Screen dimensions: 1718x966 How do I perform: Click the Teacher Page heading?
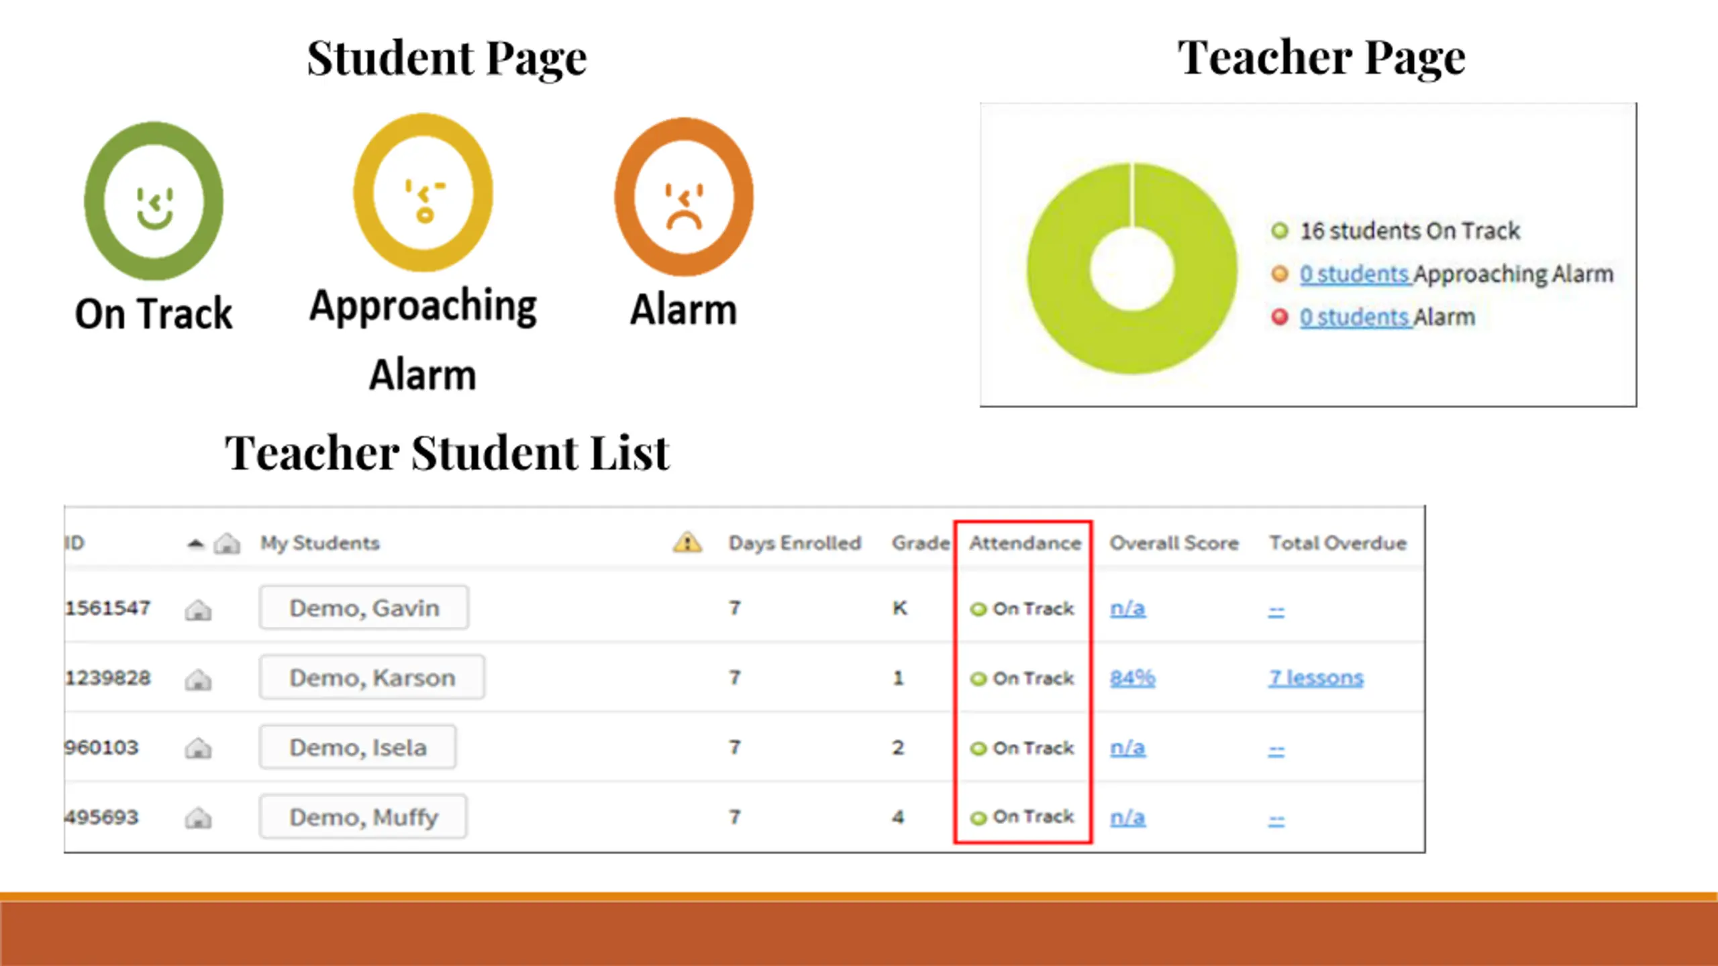[1321, 58]
